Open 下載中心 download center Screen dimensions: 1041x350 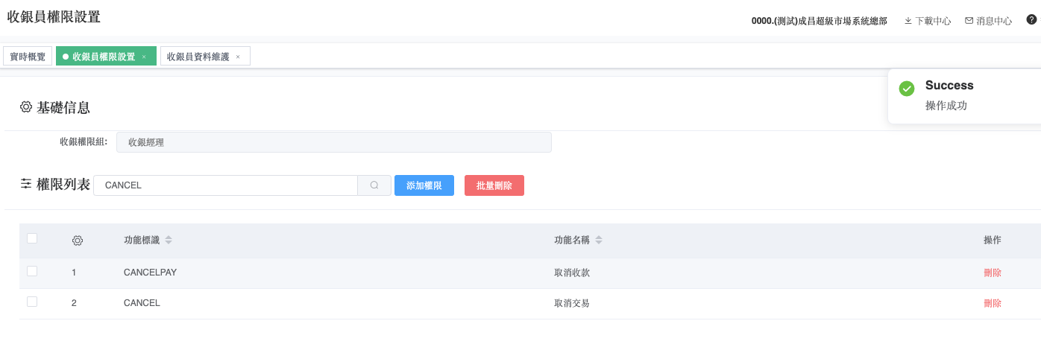(x=928, y=21)
